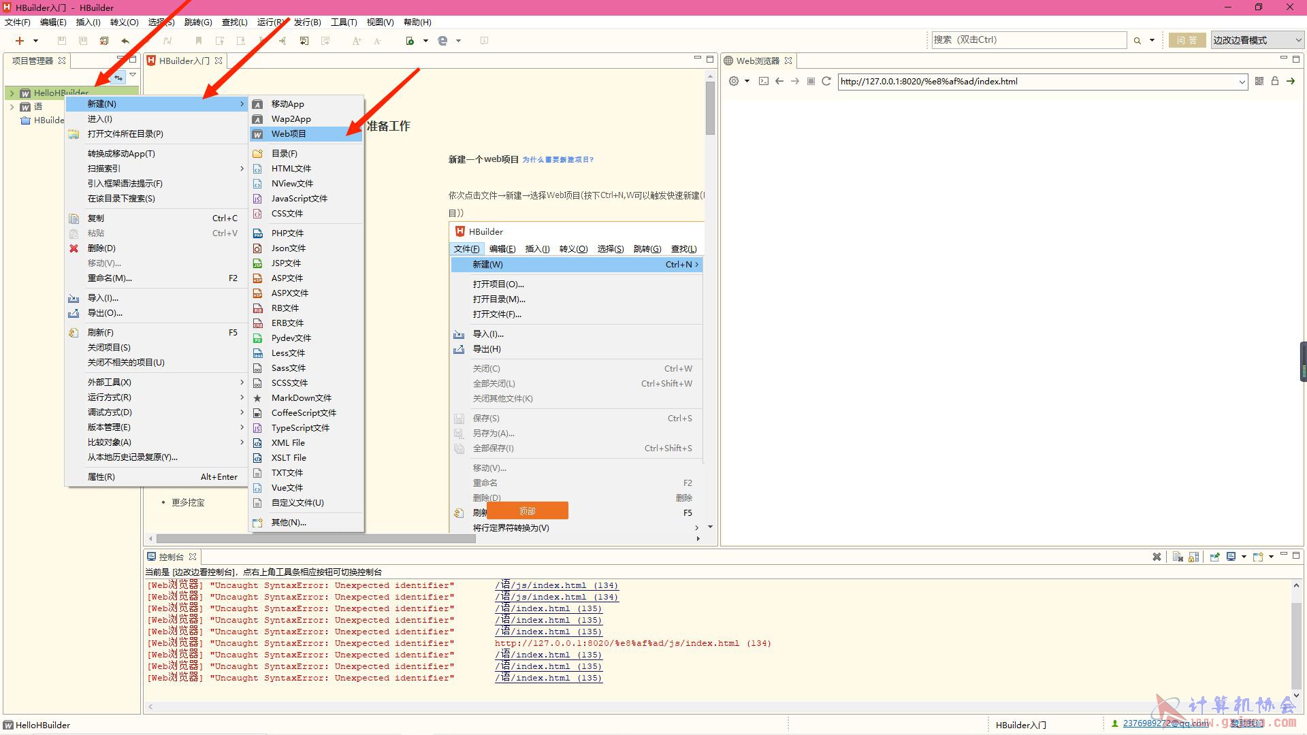The height and width of the screenshot is (735, 1307).
Task: Click the stop loading icon in Web browser
Action: [811, 81]
